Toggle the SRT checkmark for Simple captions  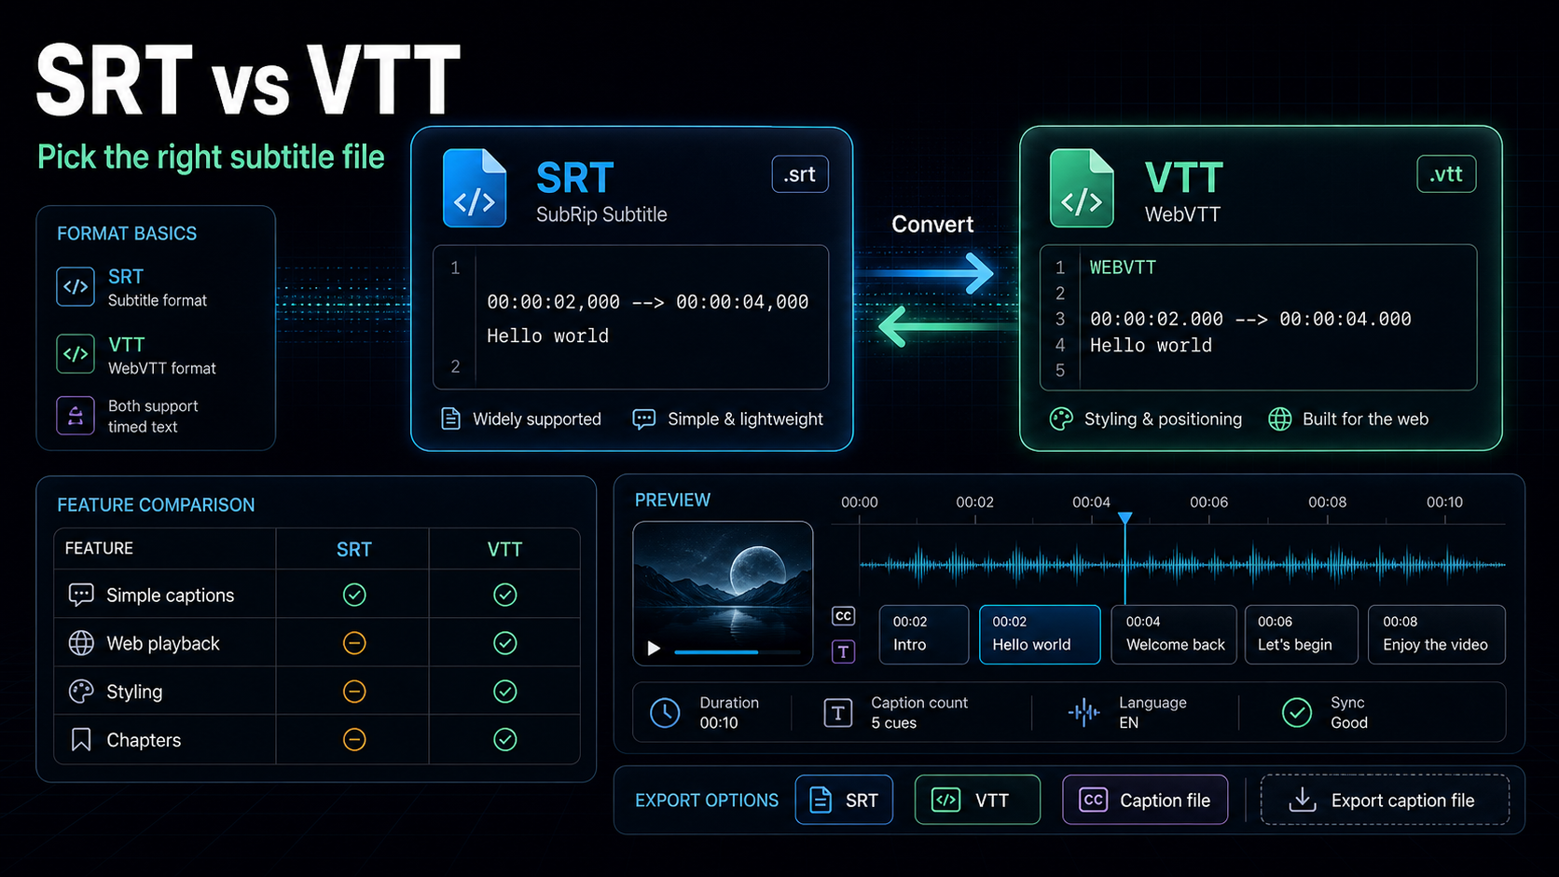tap(354, 595)
